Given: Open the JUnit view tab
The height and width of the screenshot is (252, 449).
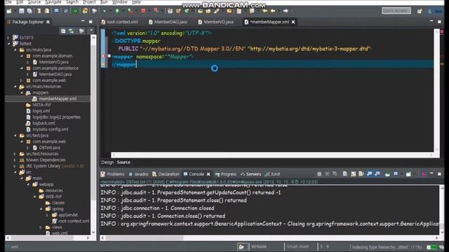Looking at the screenshot, I should pos(273,174).
